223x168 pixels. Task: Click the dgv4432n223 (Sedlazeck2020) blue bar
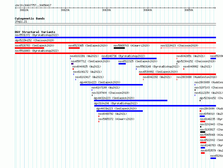click(x=131, y=100)
